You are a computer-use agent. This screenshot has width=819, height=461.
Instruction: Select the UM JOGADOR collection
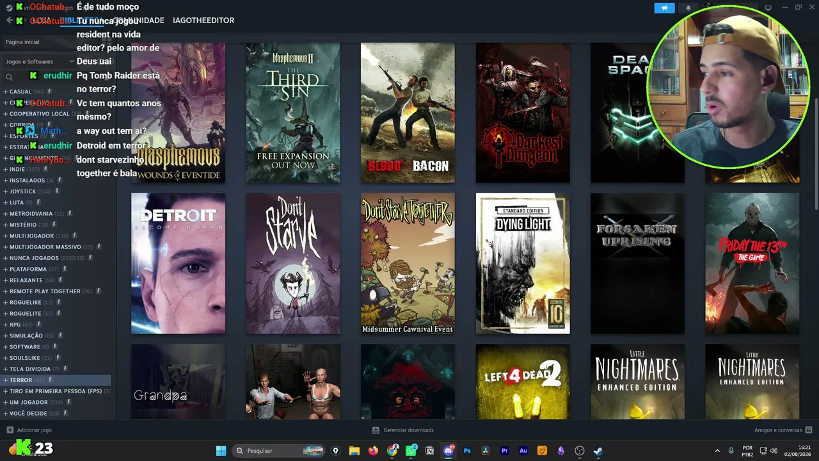(x=56, y=402)
